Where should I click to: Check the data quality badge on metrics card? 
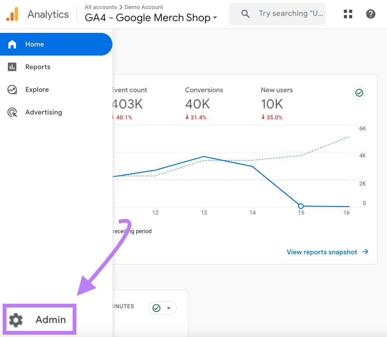(x=359, y=93)
